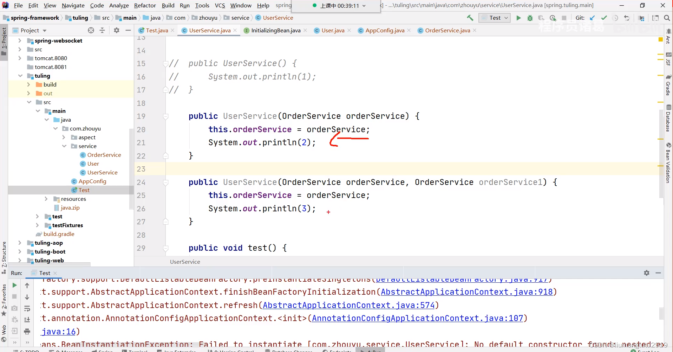Switch to AppConfig.java tab
Screen dimensions: 673x352
click(385, 31)
